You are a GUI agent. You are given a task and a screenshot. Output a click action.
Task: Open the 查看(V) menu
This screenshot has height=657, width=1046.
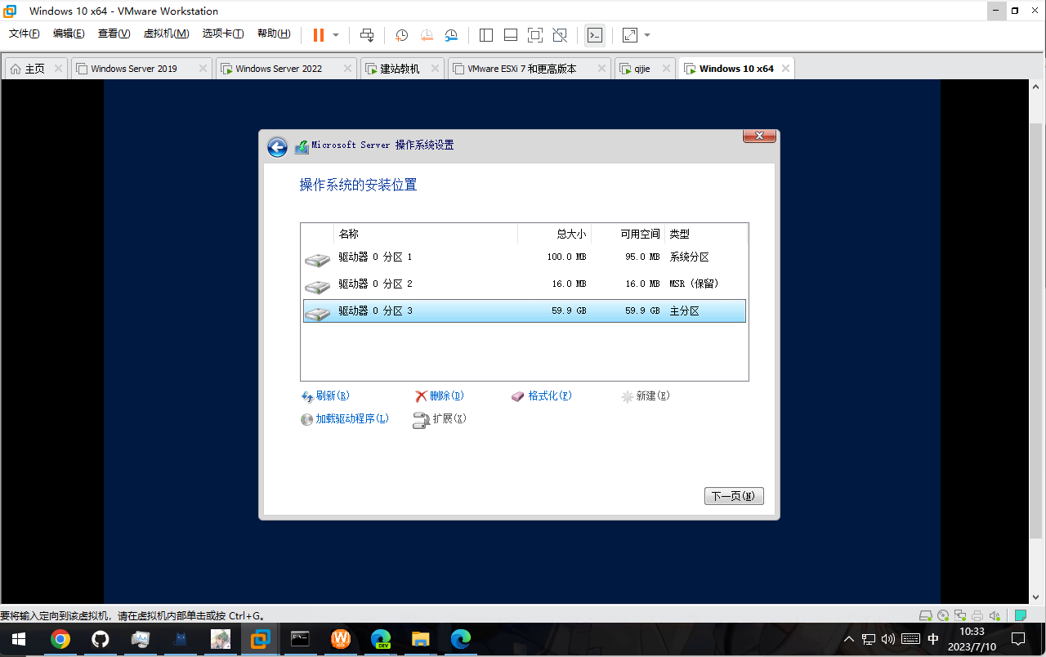tap(114, 34)
